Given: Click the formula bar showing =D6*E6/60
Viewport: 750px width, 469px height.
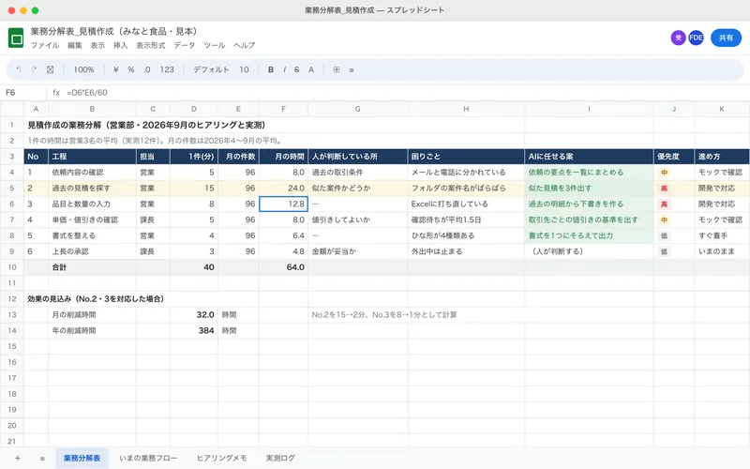Looking at the screenshot, I should pyautogui.click(x=87, y=93).
